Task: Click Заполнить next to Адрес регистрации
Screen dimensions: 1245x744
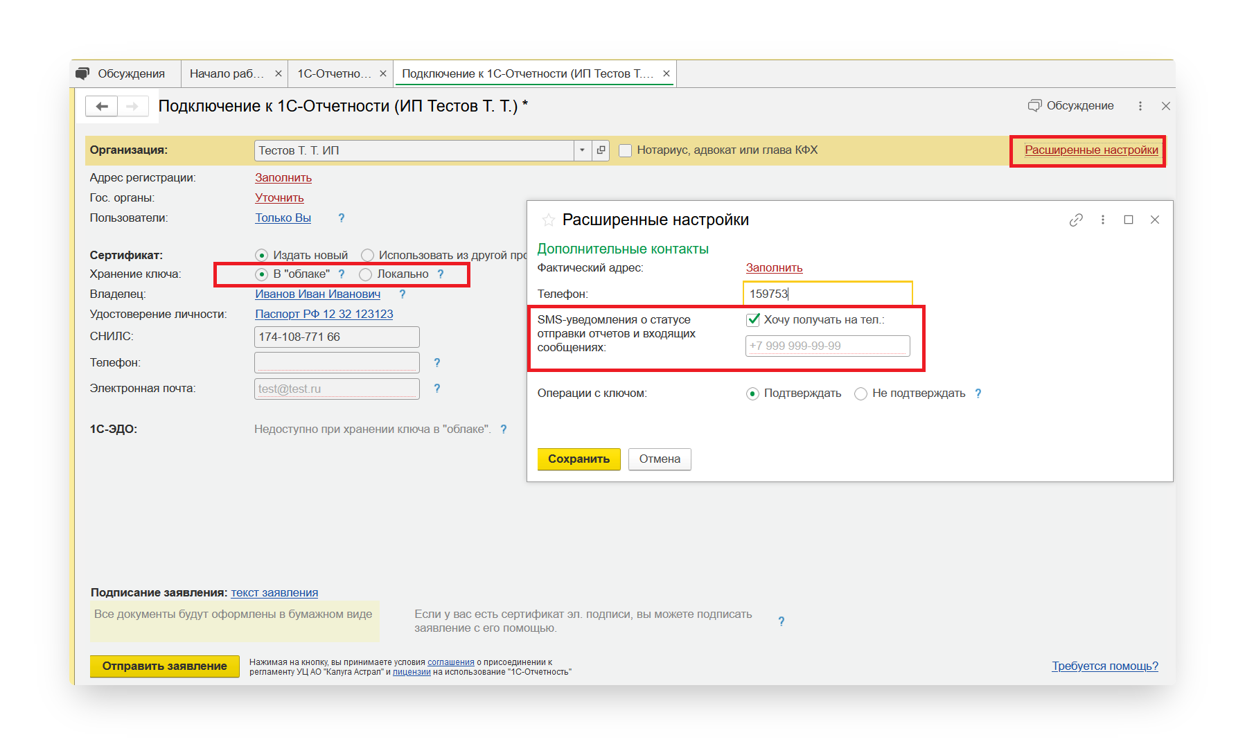Action: 283,177
